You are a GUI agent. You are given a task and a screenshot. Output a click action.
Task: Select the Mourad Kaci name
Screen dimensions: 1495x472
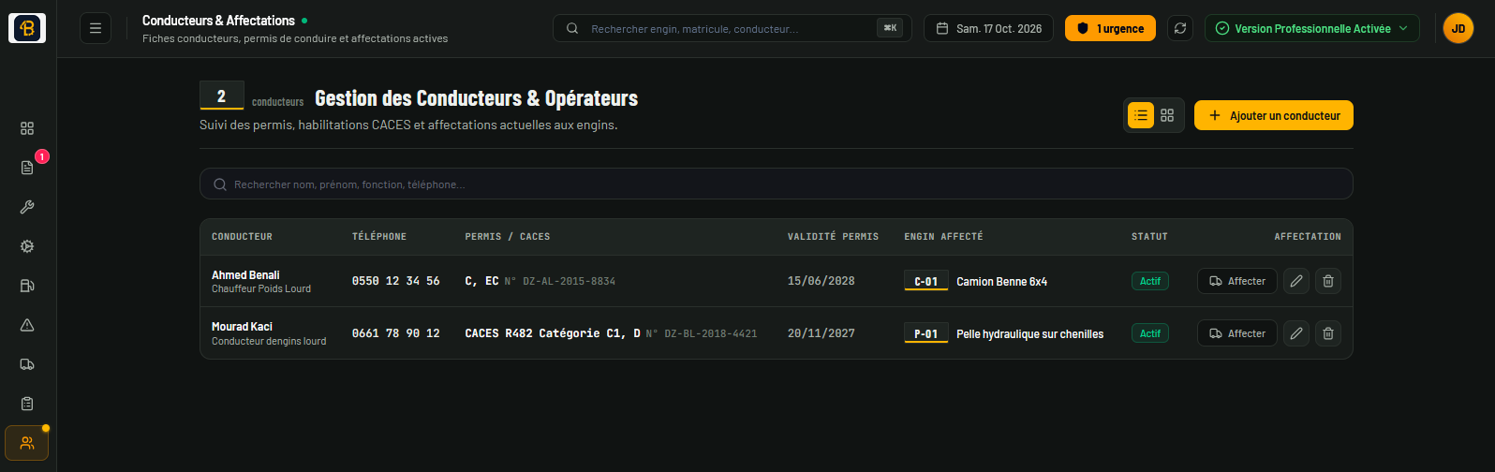tap(242, 327)
